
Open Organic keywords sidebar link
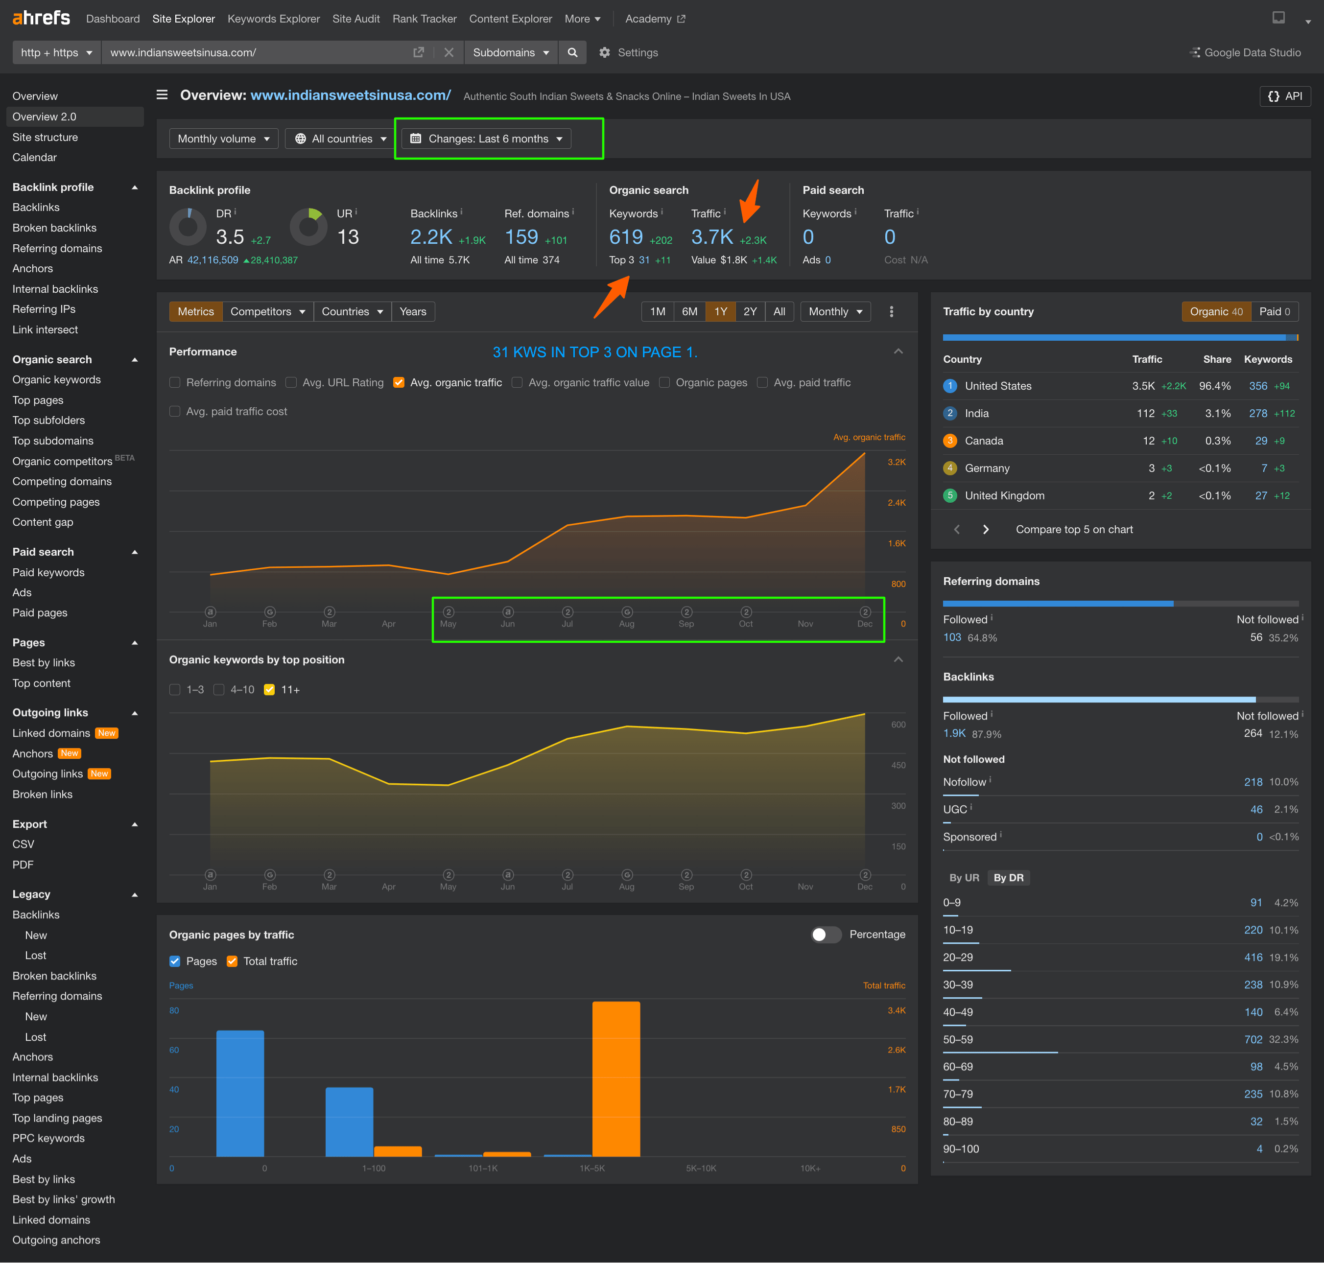(x=57, y=380)
